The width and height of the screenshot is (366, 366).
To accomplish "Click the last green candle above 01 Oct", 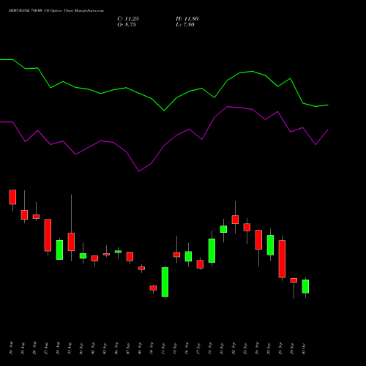I will pos(305,286).
